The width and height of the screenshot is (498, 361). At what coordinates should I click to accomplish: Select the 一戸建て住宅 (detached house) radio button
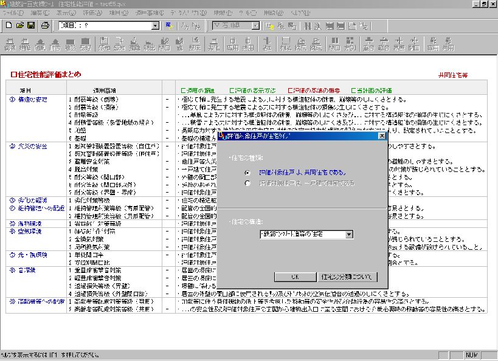click(247, 183)
